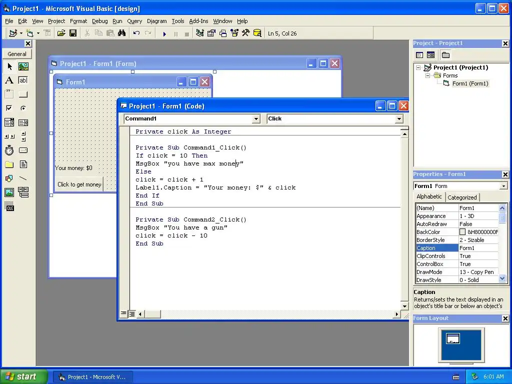Select the DrawMode property row

457,272
